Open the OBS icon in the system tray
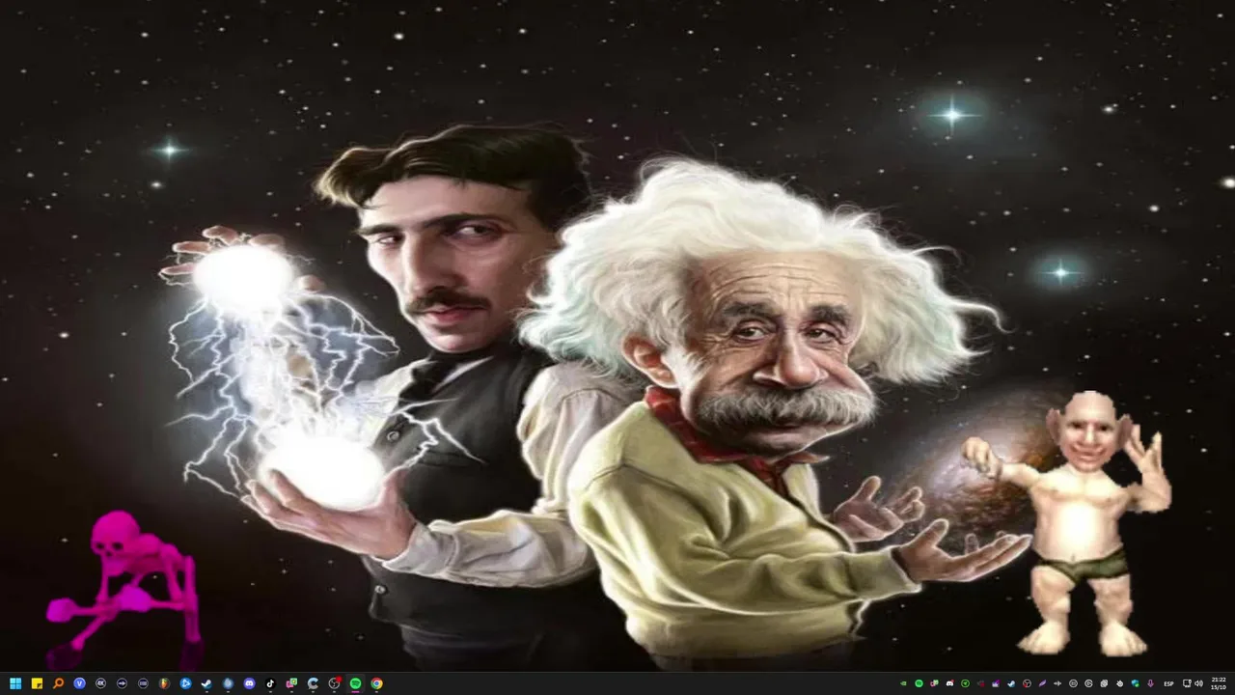1235x695 pixels. tap(1027, 683)
